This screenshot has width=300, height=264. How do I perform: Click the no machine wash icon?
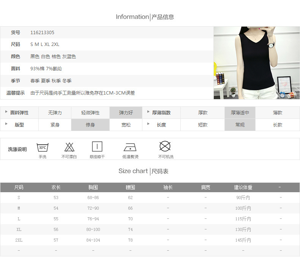[165, 146]
